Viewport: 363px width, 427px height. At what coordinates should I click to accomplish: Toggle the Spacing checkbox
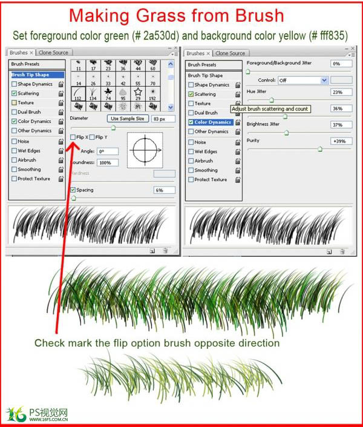(73, 190)
